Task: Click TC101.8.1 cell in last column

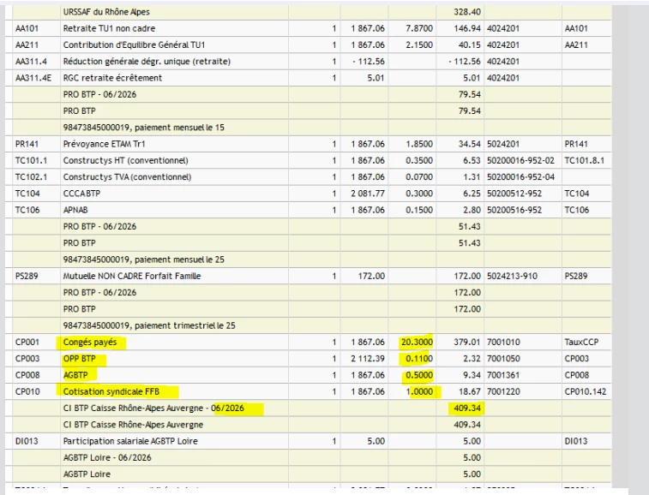Action: click(585, 160)
